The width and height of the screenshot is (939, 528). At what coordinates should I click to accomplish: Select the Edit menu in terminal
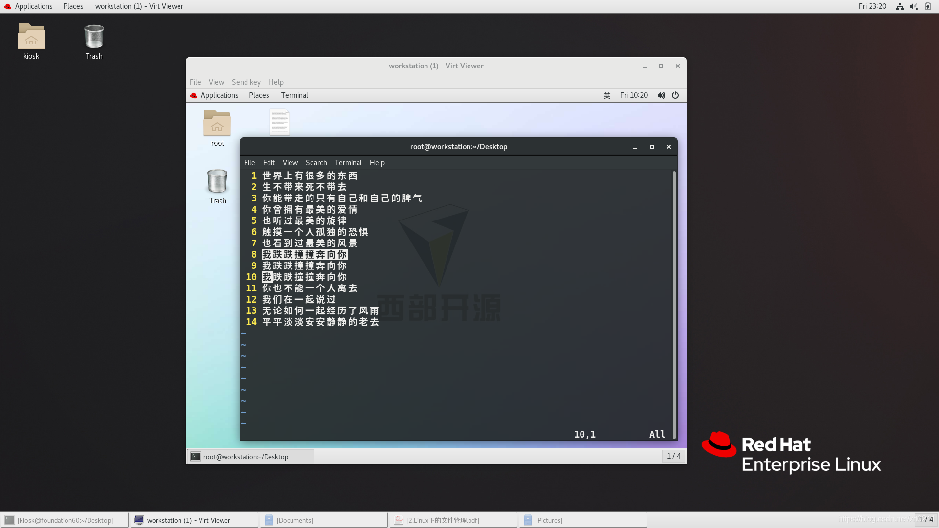[268, 162]
